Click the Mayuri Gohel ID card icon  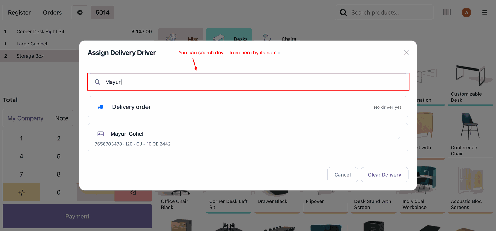tap(100, 134)
